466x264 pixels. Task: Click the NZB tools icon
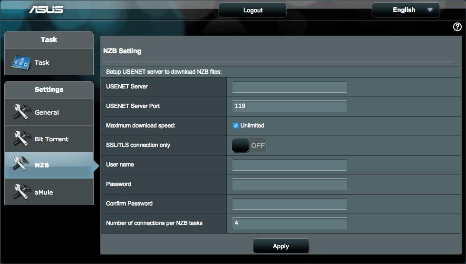(21, 164)
